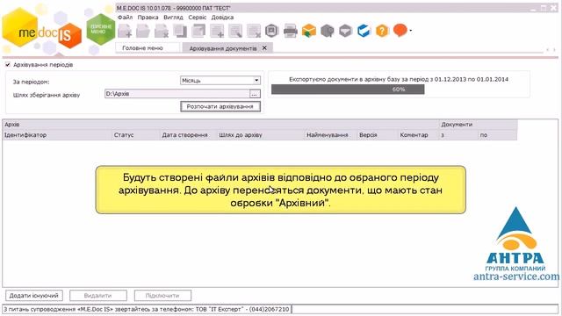This screenshot has height=316, width=562.
Task: Click the gray hexagon key icon
Action: click(x=328, y=31)
